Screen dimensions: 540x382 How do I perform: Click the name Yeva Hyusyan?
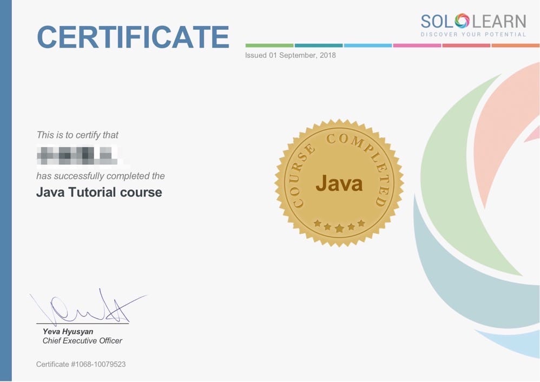coord(68,331)
